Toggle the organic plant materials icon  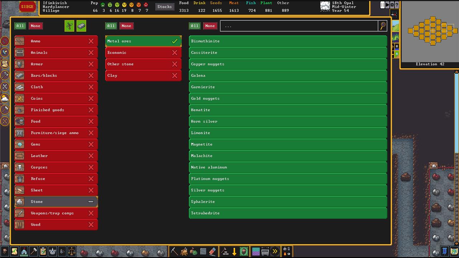coord(70,26)
